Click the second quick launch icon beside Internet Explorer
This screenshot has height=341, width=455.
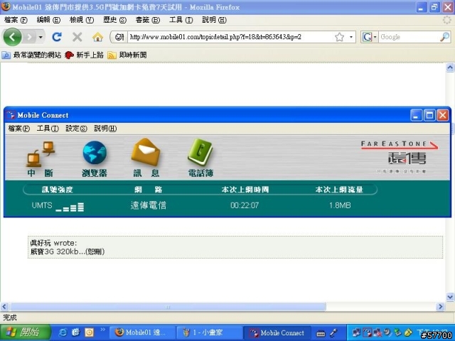(x=76, y=332)
